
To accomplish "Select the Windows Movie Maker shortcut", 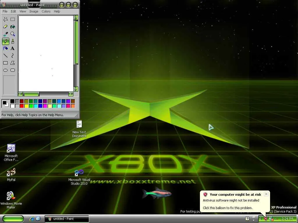I will click(11, 200).
